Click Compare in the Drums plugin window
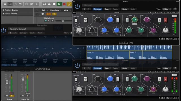 (97, 68)
